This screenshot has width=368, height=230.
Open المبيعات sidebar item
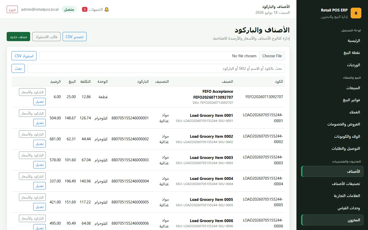tap(332, 88)
